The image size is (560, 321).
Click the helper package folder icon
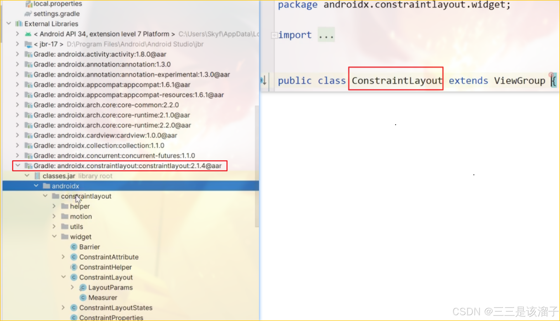(65, 206)
